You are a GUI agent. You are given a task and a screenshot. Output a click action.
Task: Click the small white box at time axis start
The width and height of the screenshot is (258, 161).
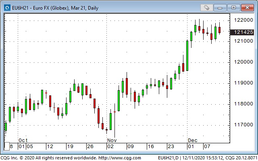(7, 147)
